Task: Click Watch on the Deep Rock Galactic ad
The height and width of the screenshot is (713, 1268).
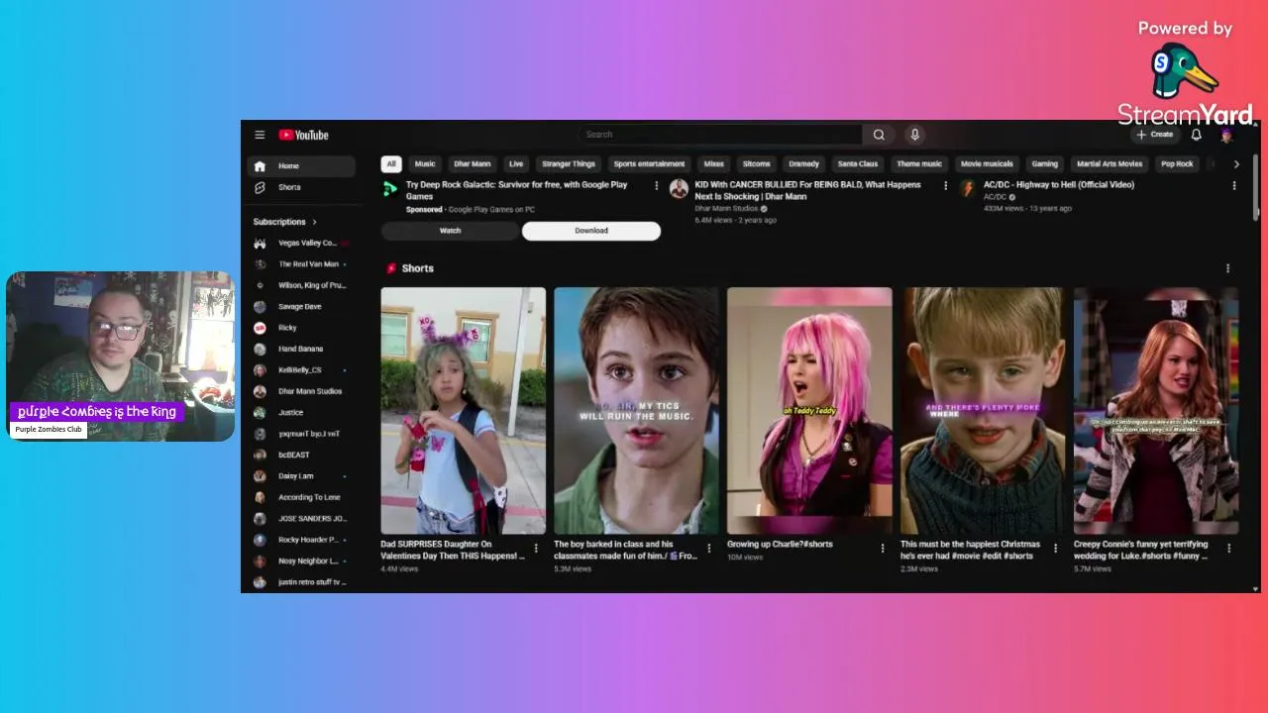Action: pyautogui.click(x=451, y=231)
